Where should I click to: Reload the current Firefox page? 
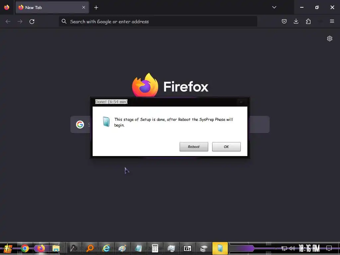click(32, 22)
